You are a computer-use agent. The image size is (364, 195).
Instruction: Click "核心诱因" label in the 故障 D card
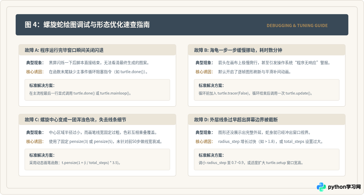pyautogui.click(x=204, y=141)
